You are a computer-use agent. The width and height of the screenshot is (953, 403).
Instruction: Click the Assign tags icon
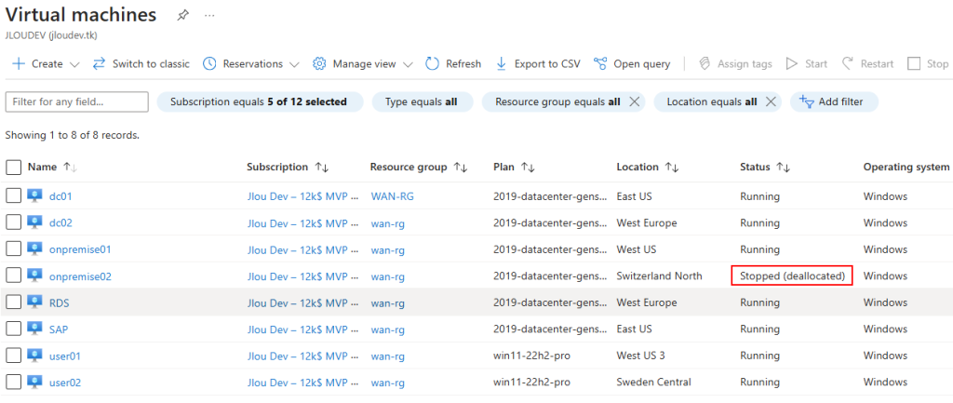pyautogui.click(x=705, y=64)
